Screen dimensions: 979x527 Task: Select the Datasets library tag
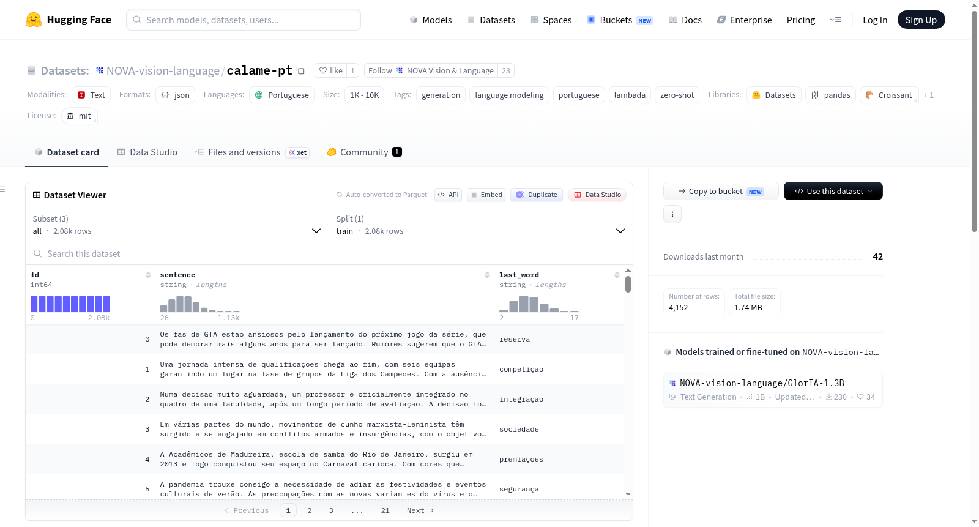tap(774, 95)
